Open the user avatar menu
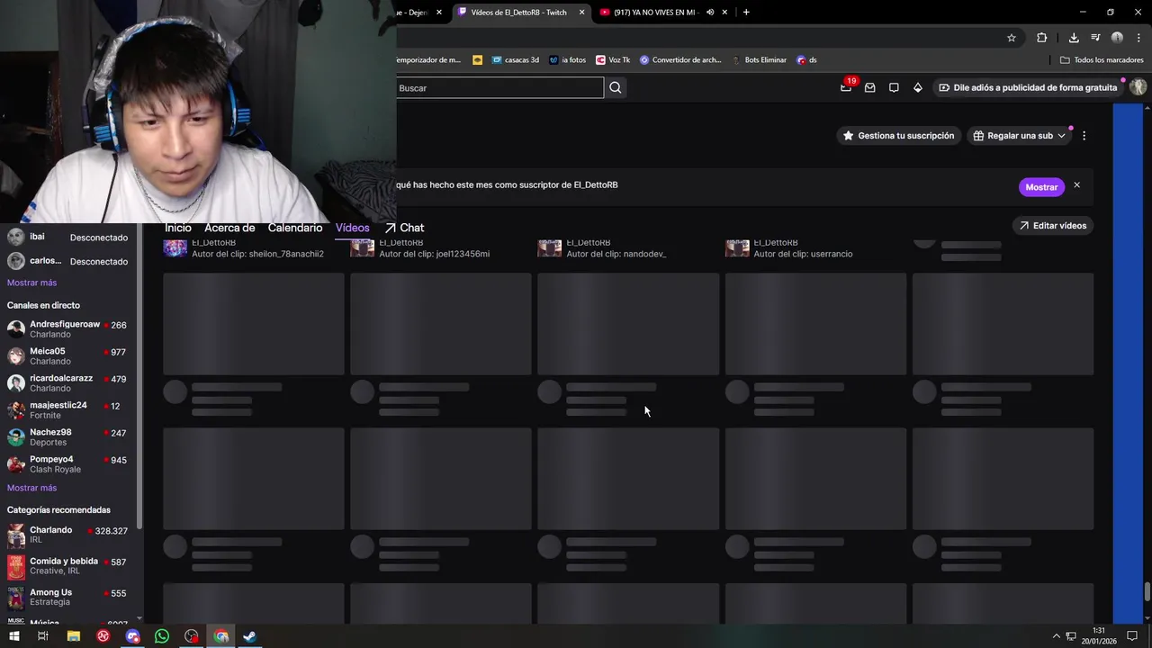The height and width of the screenshot is (648, 1152). [1138, 87]
